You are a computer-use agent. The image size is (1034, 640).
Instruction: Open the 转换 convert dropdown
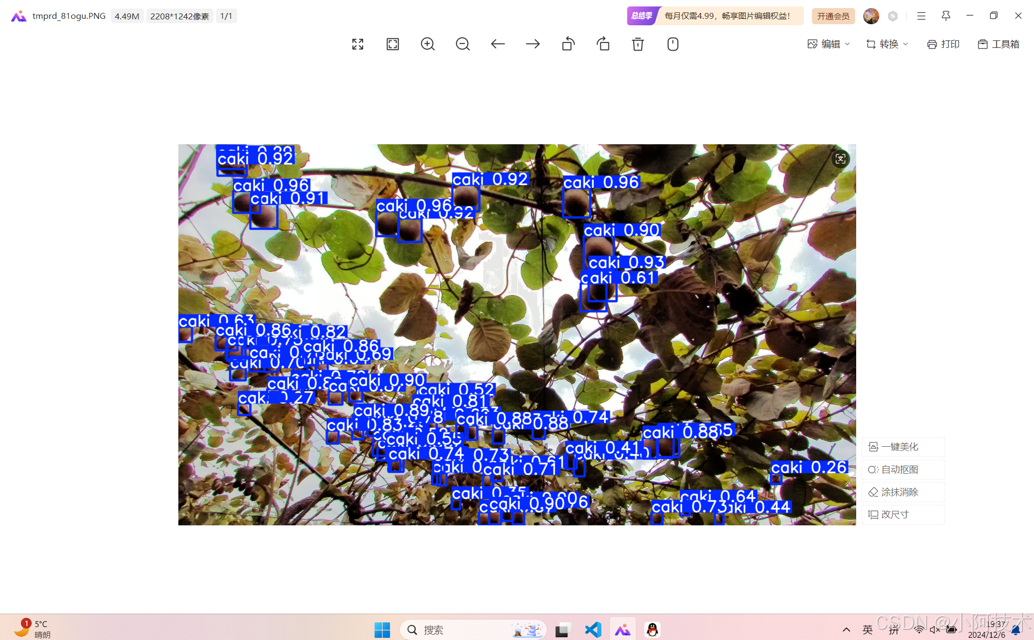tap(887, 44)
